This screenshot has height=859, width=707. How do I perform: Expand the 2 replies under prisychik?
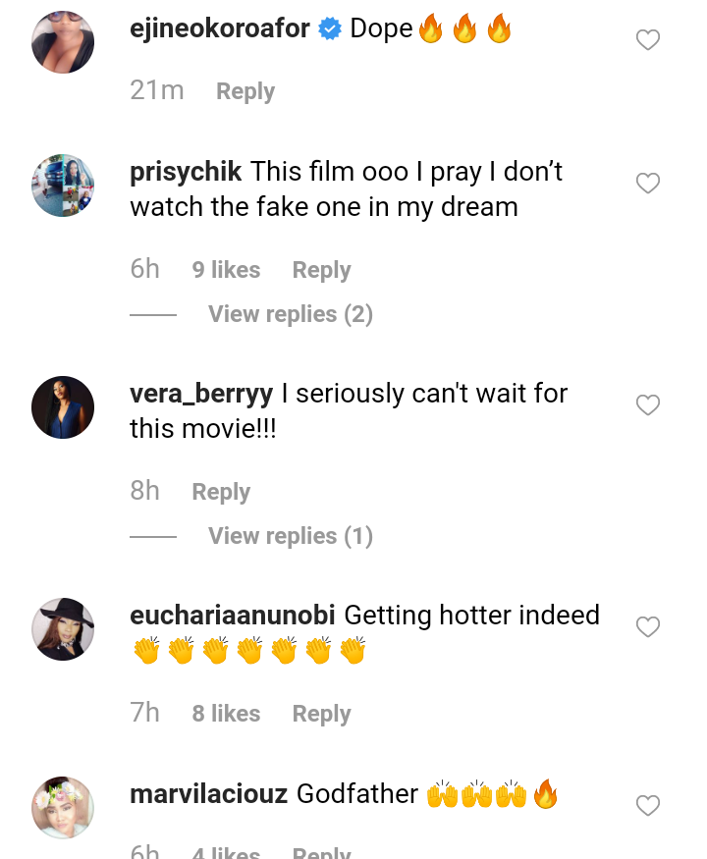(290, 314)
